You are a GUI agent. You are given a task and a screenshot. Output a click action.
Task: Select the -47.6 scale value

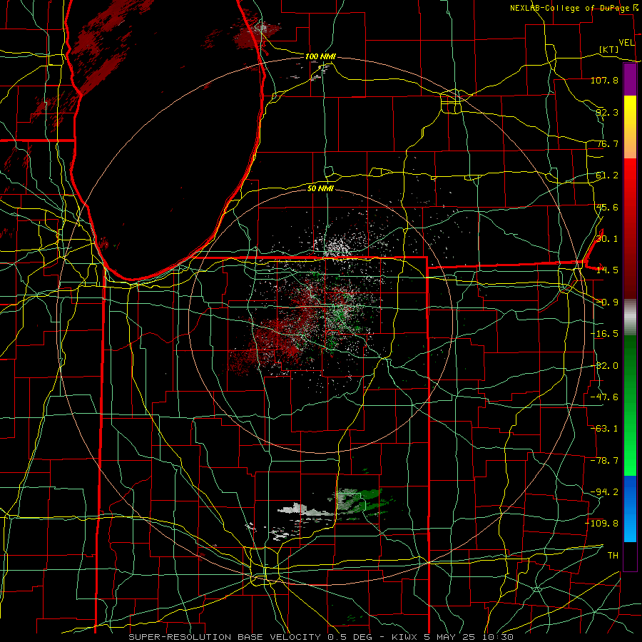coord(604,397)
